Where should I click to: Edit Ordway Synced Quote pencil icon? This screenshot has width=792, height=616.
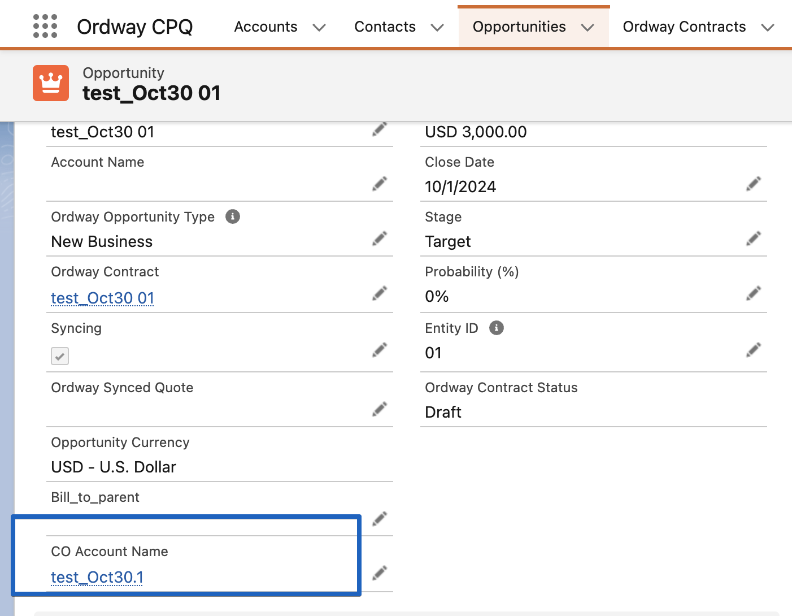[x=380, y=409]
